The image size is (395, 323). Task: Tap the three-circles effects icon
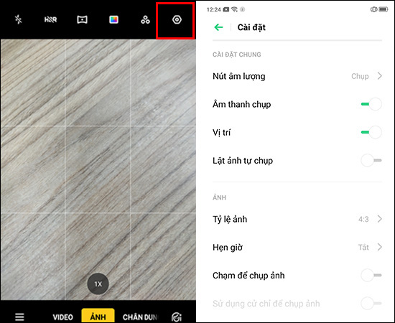(145, 19)
